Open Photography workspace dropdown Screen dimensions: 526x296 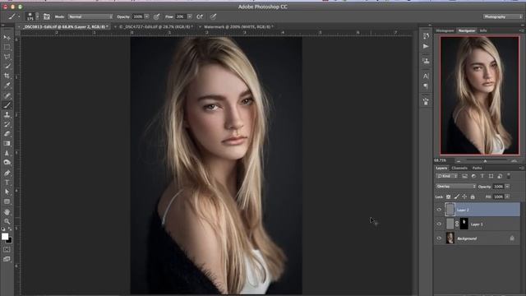click(502, 16)
